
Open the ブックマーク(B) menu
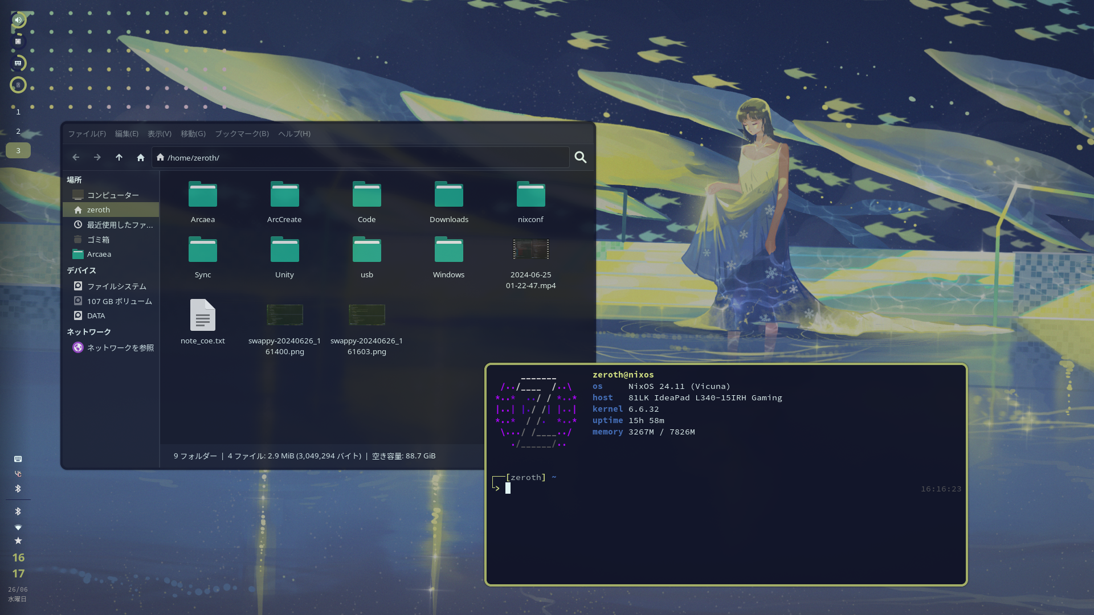coord(242,134)
